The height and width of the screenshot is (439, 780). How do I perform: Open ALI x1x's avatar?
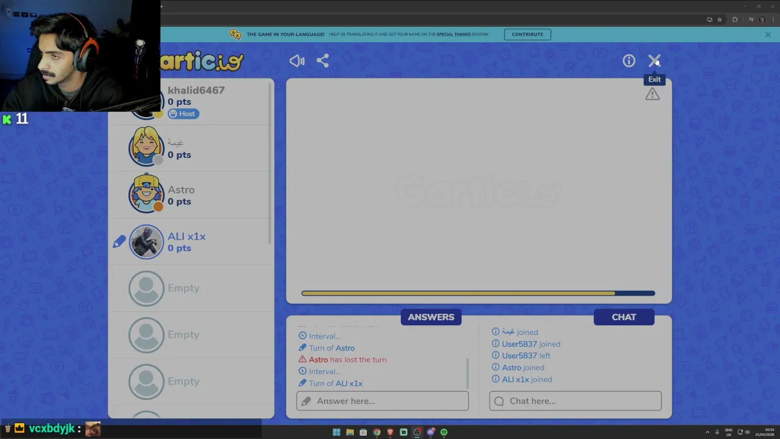[146, 241]
